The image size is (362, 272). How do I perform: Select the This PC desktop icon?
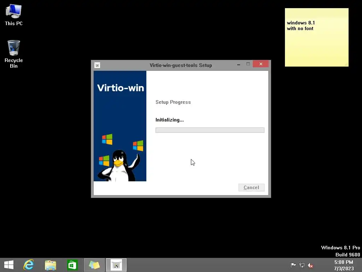coord(14,15)
